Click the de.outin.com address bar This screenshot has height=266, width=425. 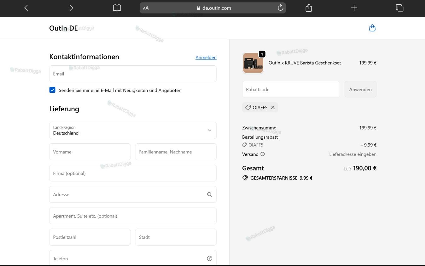point(213,8)
